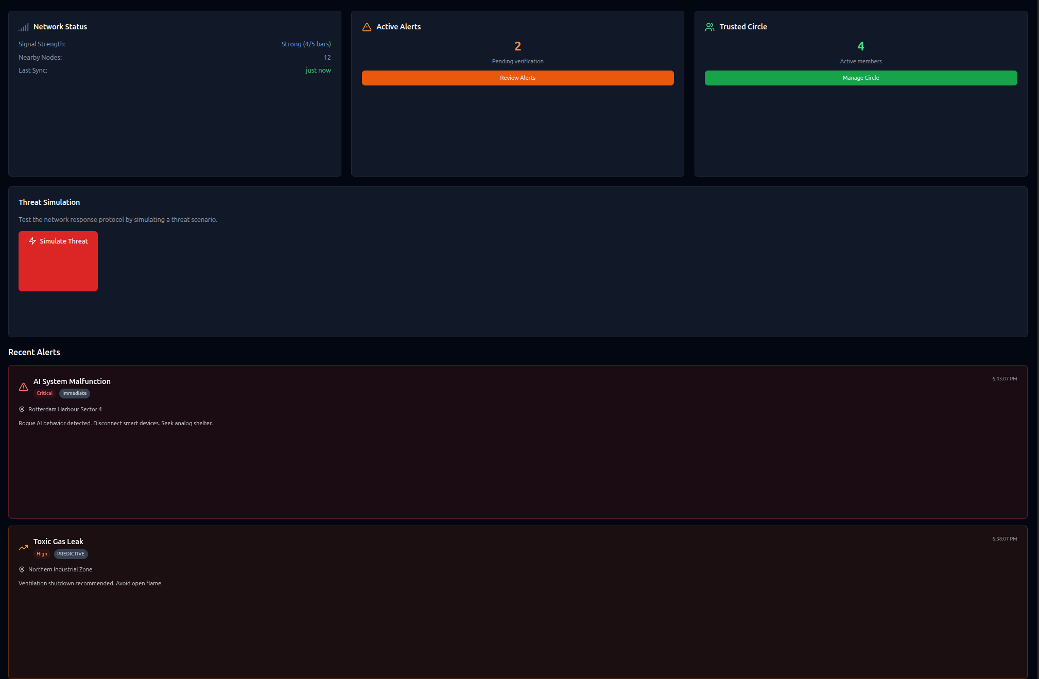
Task: Click the 6:43:07 PM alert timestamp
Action: [x=1004, y=379]
